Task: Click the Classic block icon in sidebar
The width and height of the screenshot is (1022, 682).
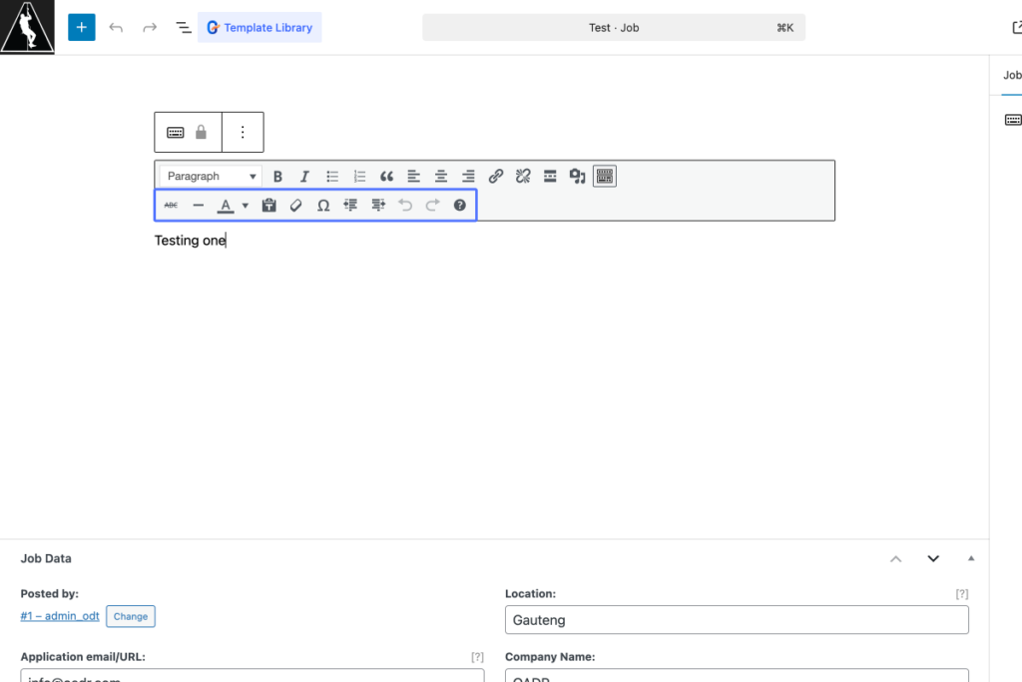Action: [1013, 120]
